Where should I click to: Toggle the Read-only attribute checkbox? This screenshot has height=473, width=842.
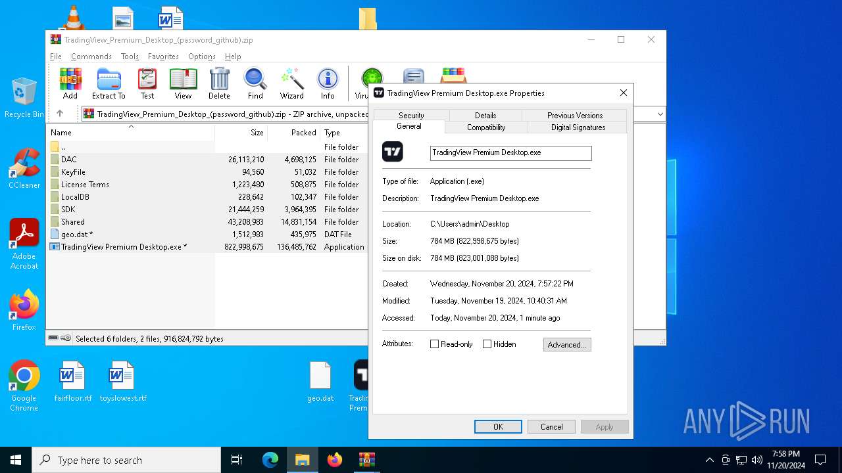click(x=434, y=344)
